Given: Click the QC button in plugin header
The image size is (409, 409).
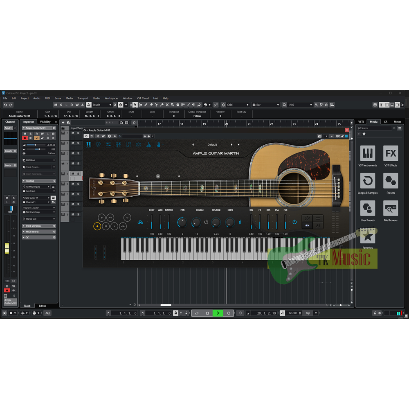Looking at the screenshot, I should 338,136.
